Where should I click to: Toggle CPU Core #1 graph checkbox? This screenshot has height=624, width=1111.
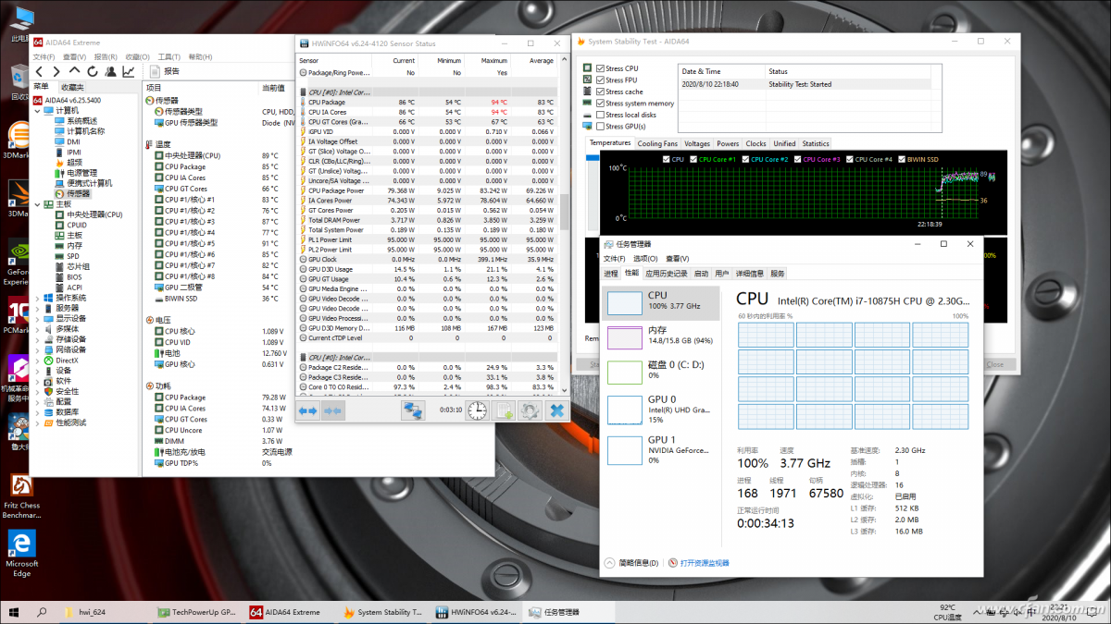tap(693, 159)
